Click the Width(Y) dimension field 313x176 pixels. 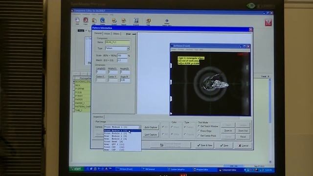coord(113,72)
